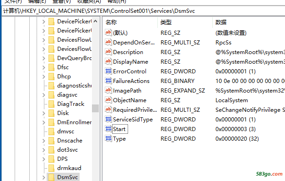Click the DevQueryBroker folder icon
Viewport: 285px width, 181px height.
click(51, 58)
